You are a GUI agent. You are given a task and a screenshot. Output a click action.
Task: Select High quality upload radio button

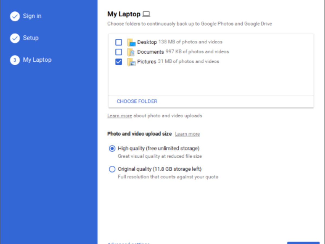(112, 149)
